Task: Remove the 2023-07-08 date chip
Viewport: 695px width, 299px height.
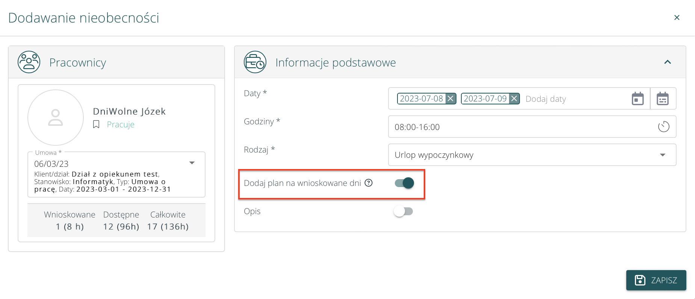Action: tap(451, 98)
